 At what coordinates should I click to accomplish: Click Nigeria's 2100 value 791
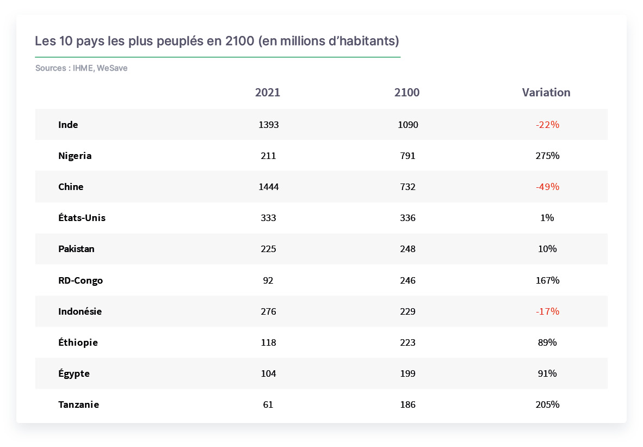(407, 156)
